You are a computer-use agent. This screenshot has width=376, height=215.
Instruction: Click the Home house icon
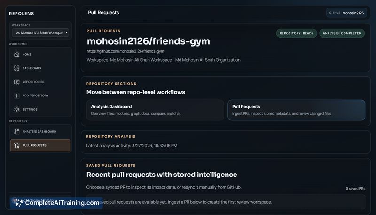click(17, 54)
